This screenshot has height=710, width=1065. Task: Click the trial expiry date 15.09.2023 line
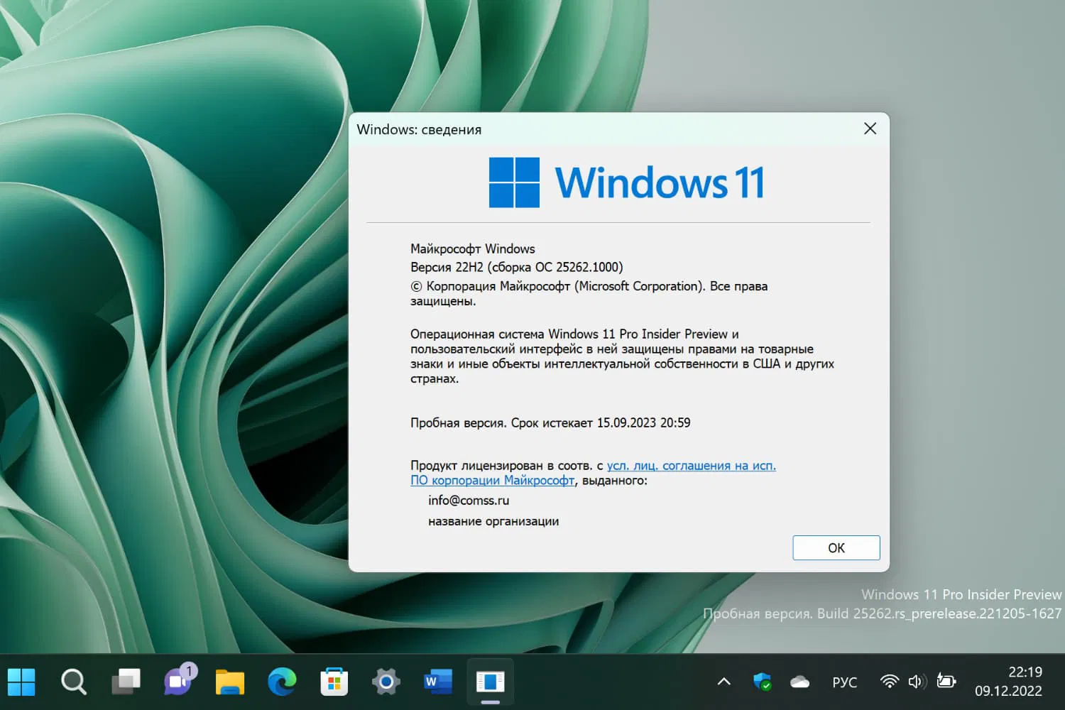550,423
